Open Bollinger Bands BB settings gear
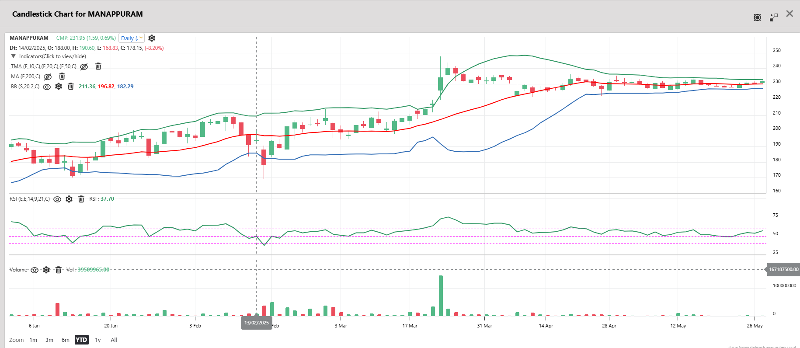 tap(59, 86)
